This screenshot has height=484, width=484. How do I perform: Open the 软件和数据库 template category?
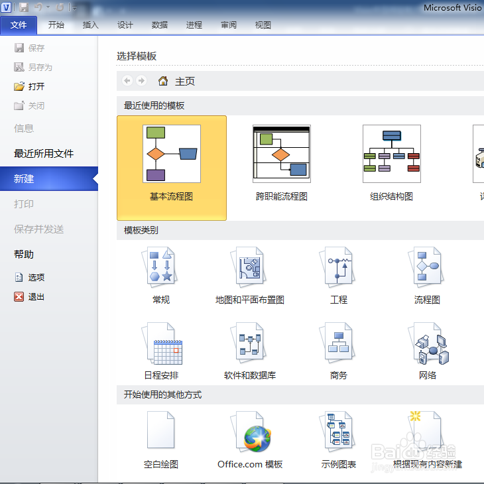250,351
